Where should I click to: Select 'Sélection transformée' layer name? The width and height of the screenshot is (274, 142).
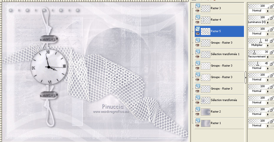[x=224, y=100]
